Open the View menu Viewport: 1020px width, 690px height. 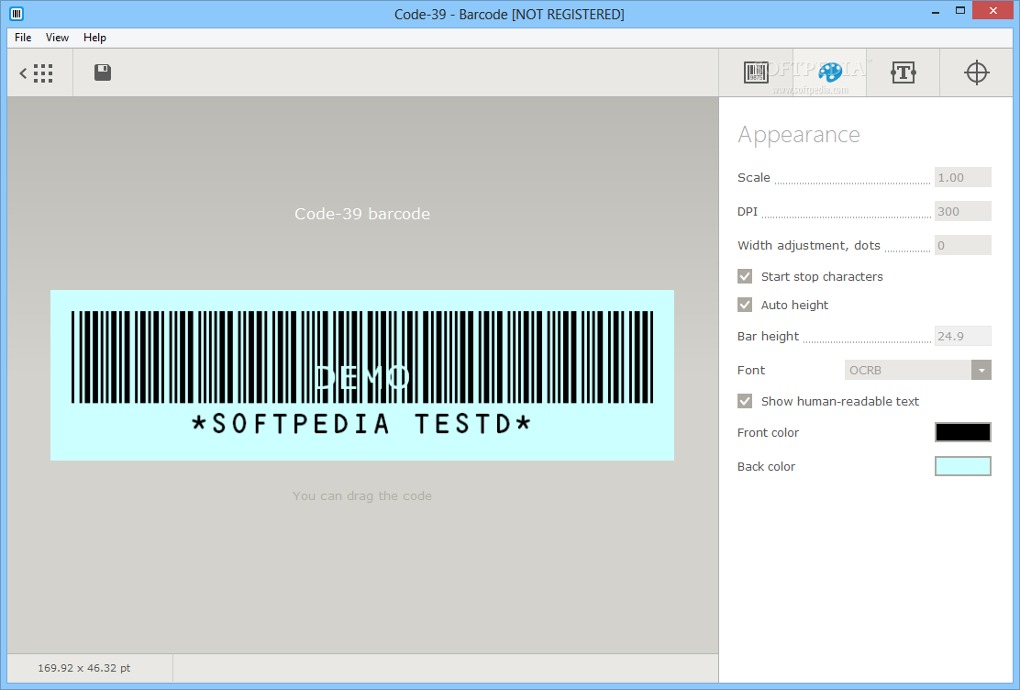(57, 37)
